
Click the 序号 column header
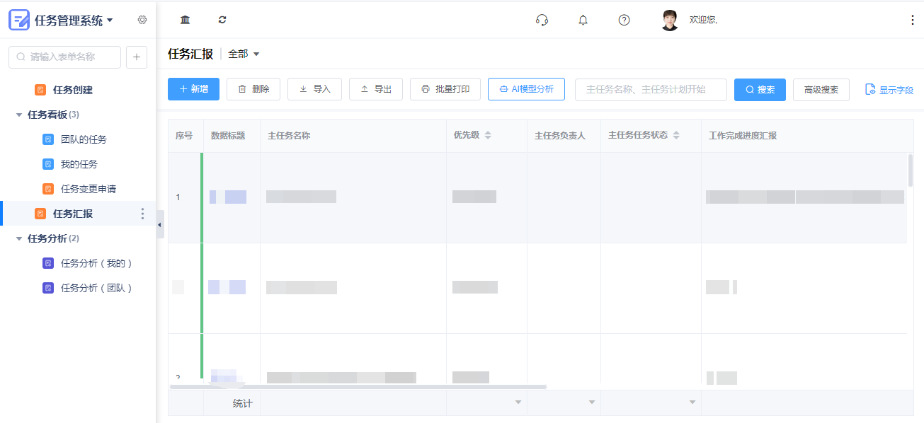(x=184, y=135)
